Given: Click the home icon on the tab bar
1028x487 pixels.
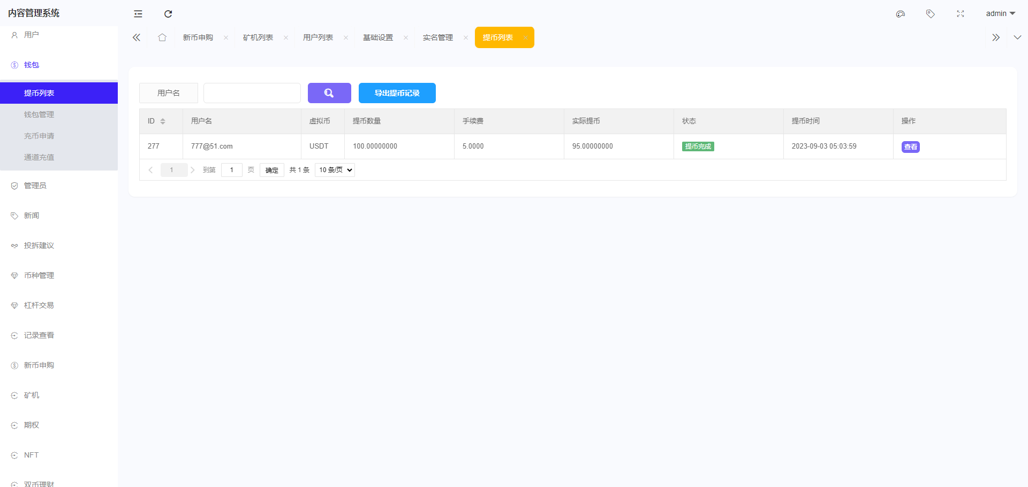Looking at the screenshot, I should point(162,37).
